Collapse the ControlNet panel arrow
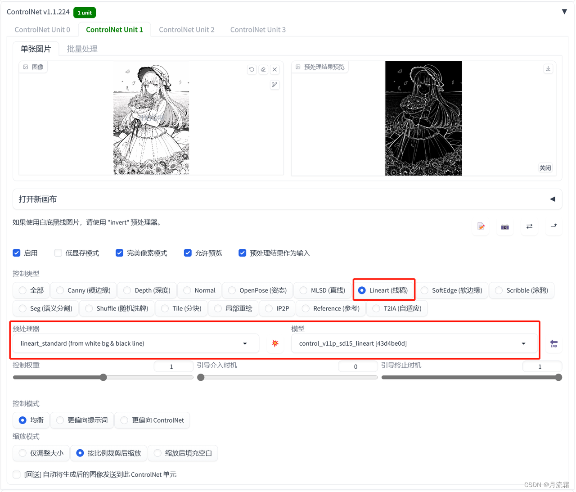This screenshot has width=576, height=492. pyautogui.click(x=564, y=12)
